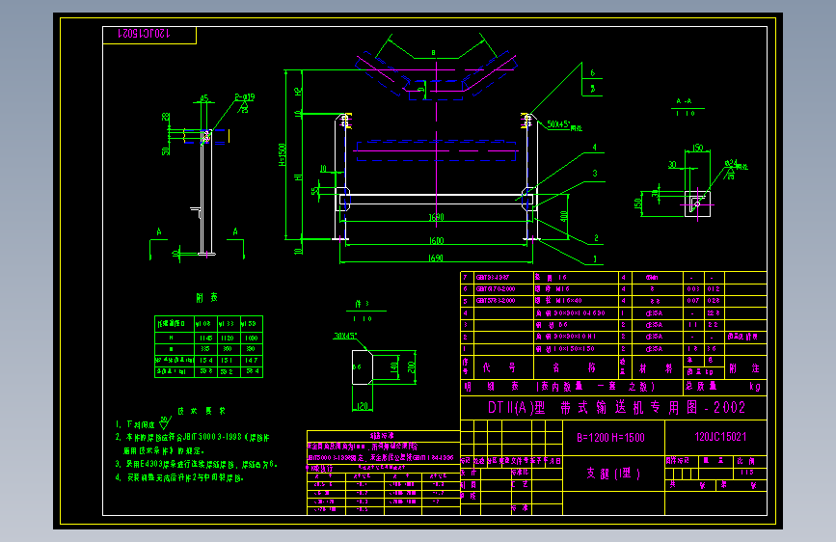Click the 10×150×150 steel plate entry
Image resolution: width=836 pixels, height=542 pixels.
tap(565, 349)
